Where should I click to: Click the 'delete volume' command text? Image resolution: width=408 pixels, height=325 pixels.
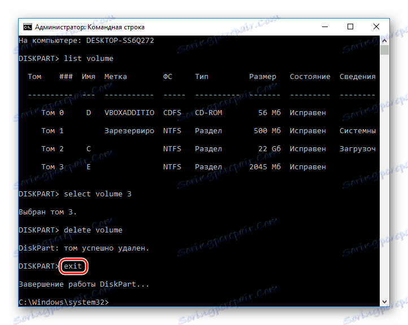pos(93,230)
